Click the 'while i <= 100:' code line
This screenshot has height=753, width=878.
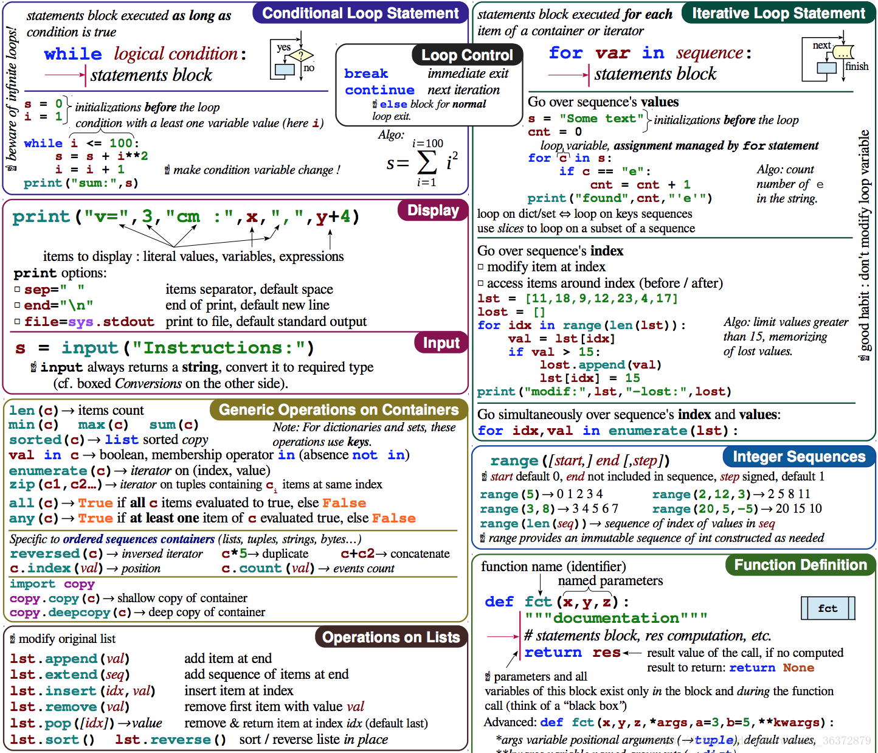click(81, 144)
